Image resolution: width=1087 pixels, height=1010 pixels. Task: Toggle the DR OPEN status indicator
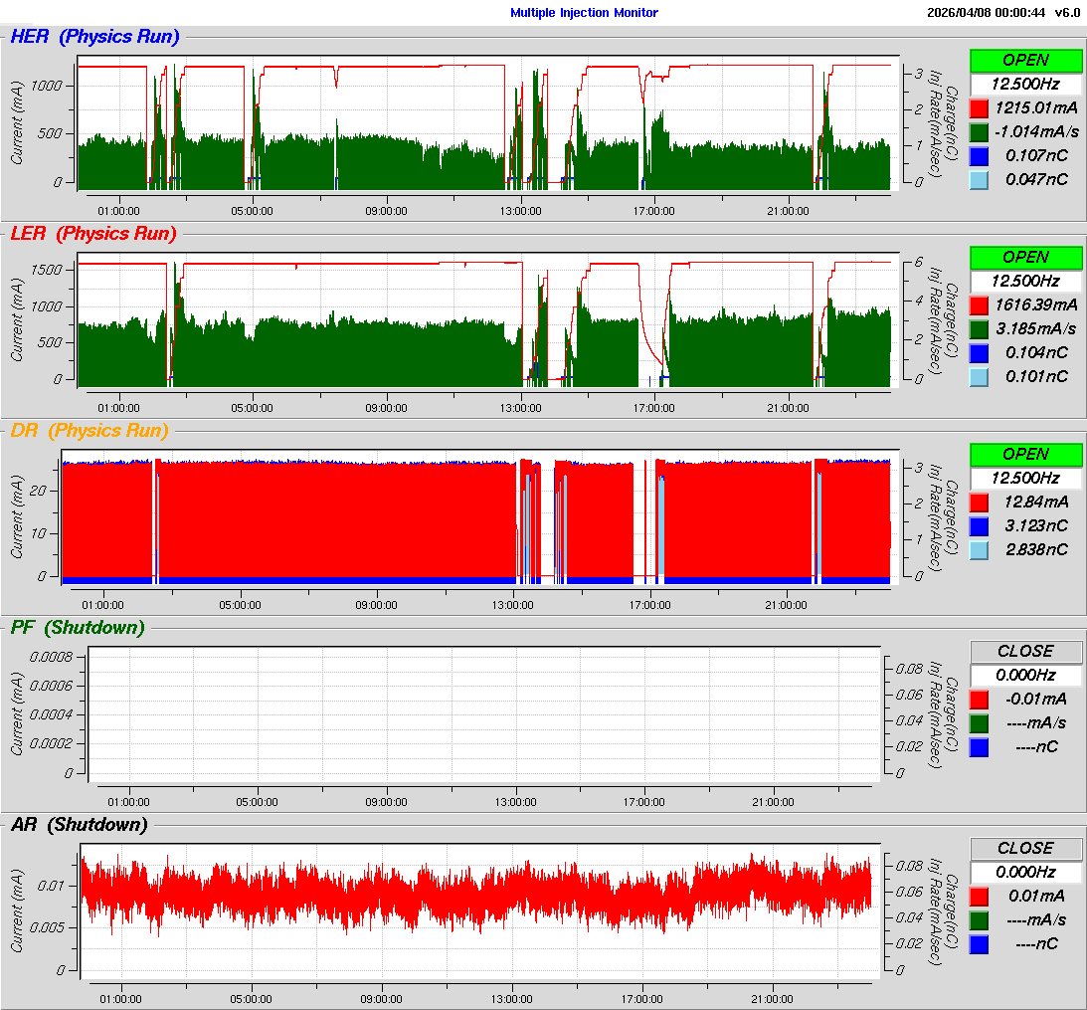(1025, 454)
